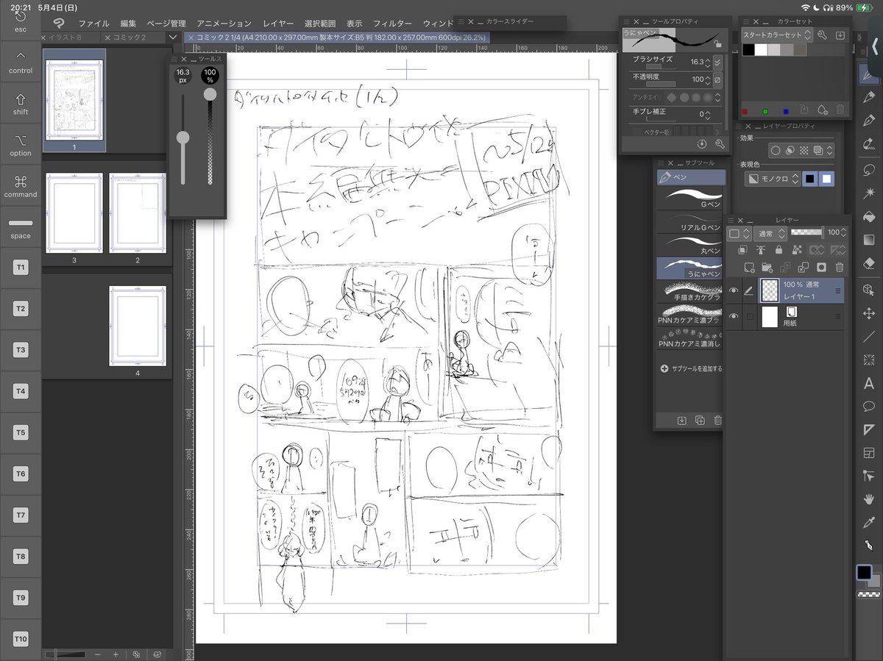Open Tool Property wrench settings
Screen dimensions: 883x661
[x=719, y=144]
